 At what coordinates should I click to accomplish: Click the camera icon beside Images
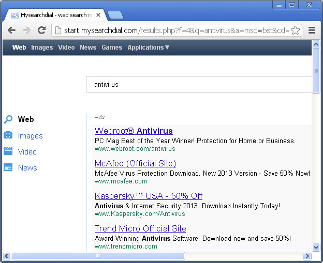click(x=8, y=135)
